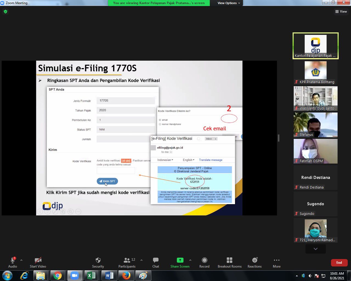
Task: Open Firefox from the taskbar
Action: pyautogui.click(x=126, y=276)
